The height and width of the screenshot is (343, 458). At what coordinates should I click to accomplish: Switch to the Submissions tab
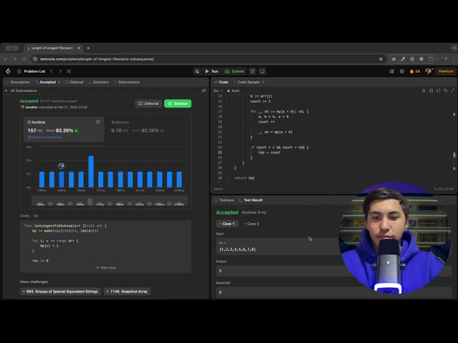[x=127, y=82]
